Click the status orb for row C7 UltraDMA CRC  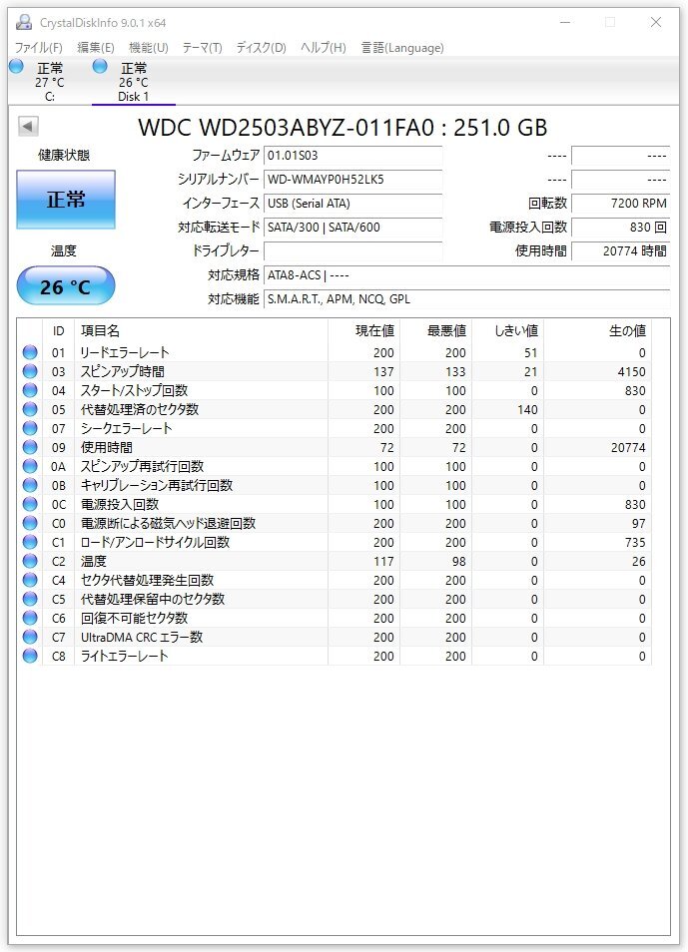pos(30,637)
